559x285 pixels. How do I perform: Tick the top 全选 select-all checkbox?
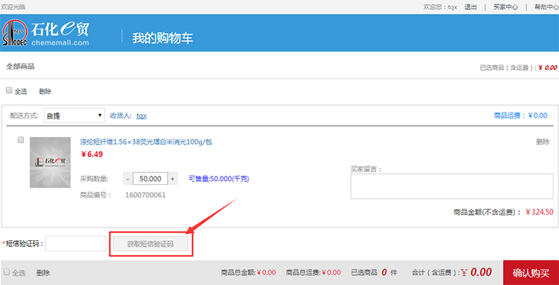click(9, 90)
